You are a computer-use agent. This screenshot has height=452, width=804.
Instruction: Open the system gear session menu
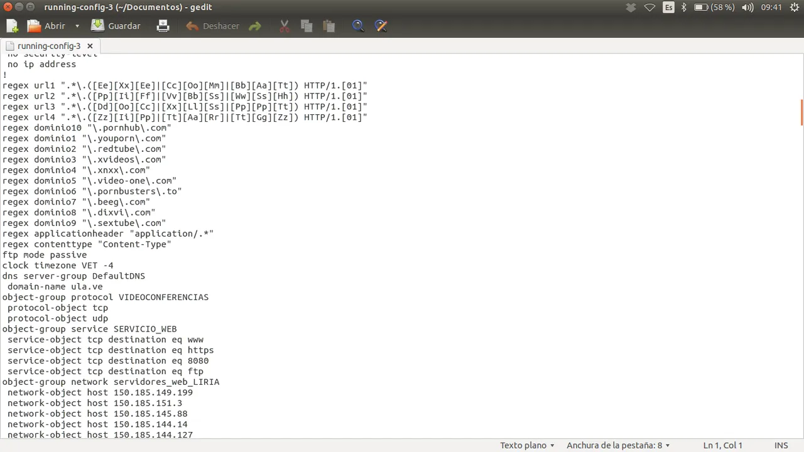pyautogui.click(x=794, y=8)
